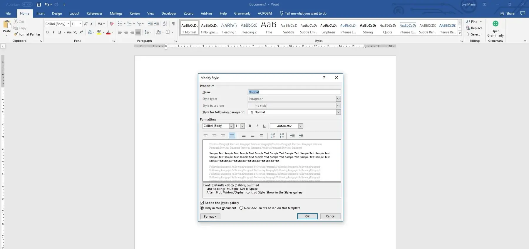The height and width of the screenshot is (249, 529).
Task: Go to the References tab
Action: [95, 14]
